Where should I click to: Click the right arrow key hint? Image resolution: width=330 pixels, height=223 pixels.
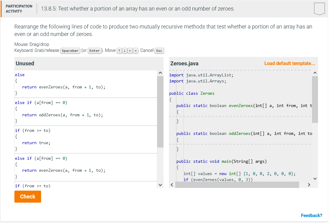[x=136, y=51]
